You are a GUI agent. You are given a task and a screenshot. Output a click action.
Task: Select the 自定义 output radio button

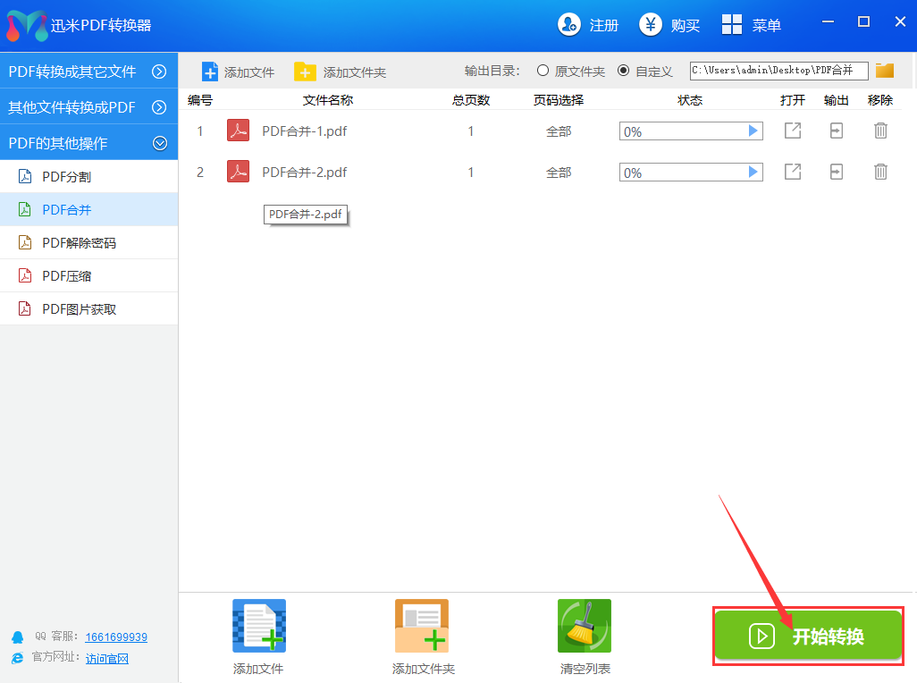pos(624,71)
